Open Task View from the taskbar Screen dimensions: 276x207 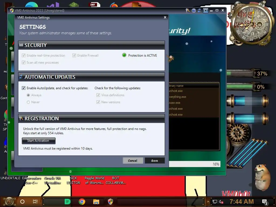pyautogui.click(x=35, y=202)
